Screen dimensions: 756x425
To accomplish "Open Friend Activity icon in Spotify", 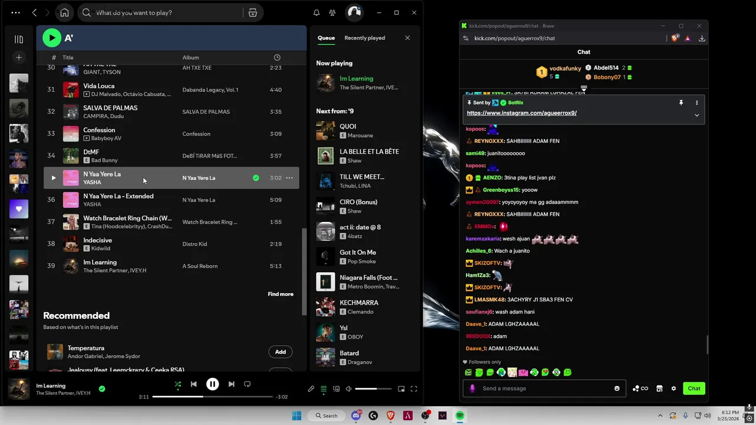I will pyautogui.click(x=333, y=12).
